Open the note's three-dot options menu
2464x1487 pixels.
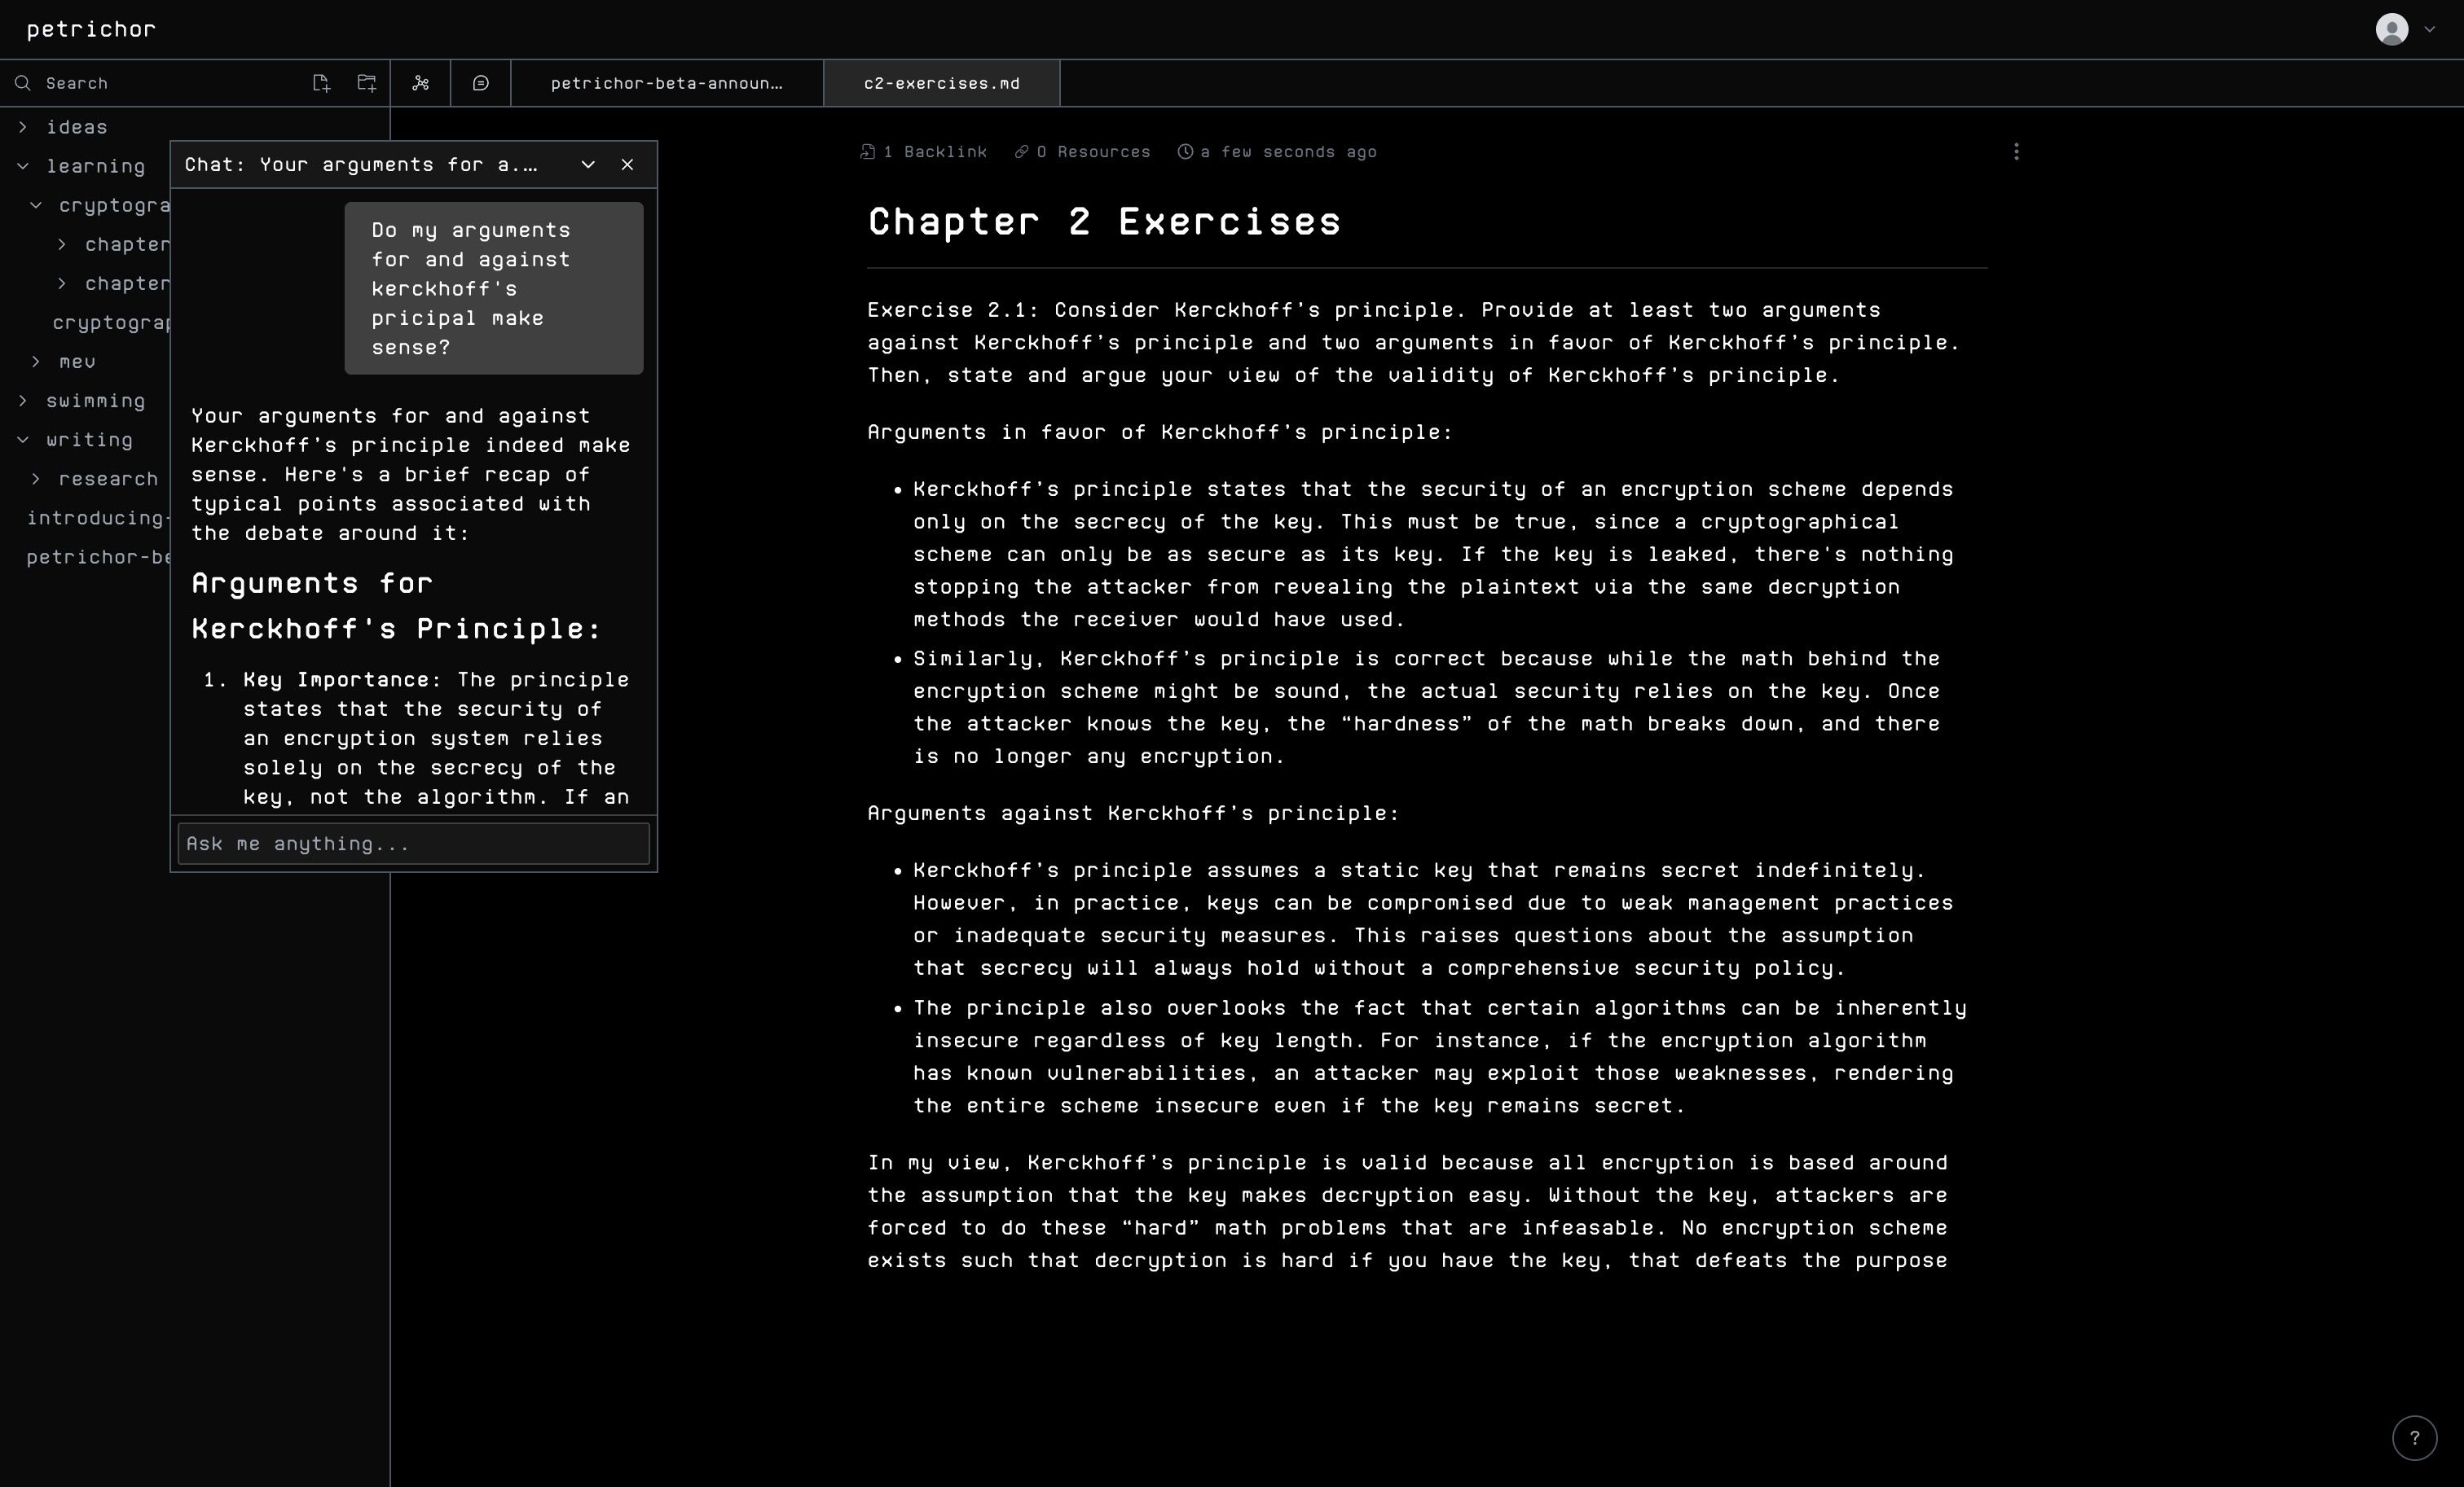tap(2016, 152)
